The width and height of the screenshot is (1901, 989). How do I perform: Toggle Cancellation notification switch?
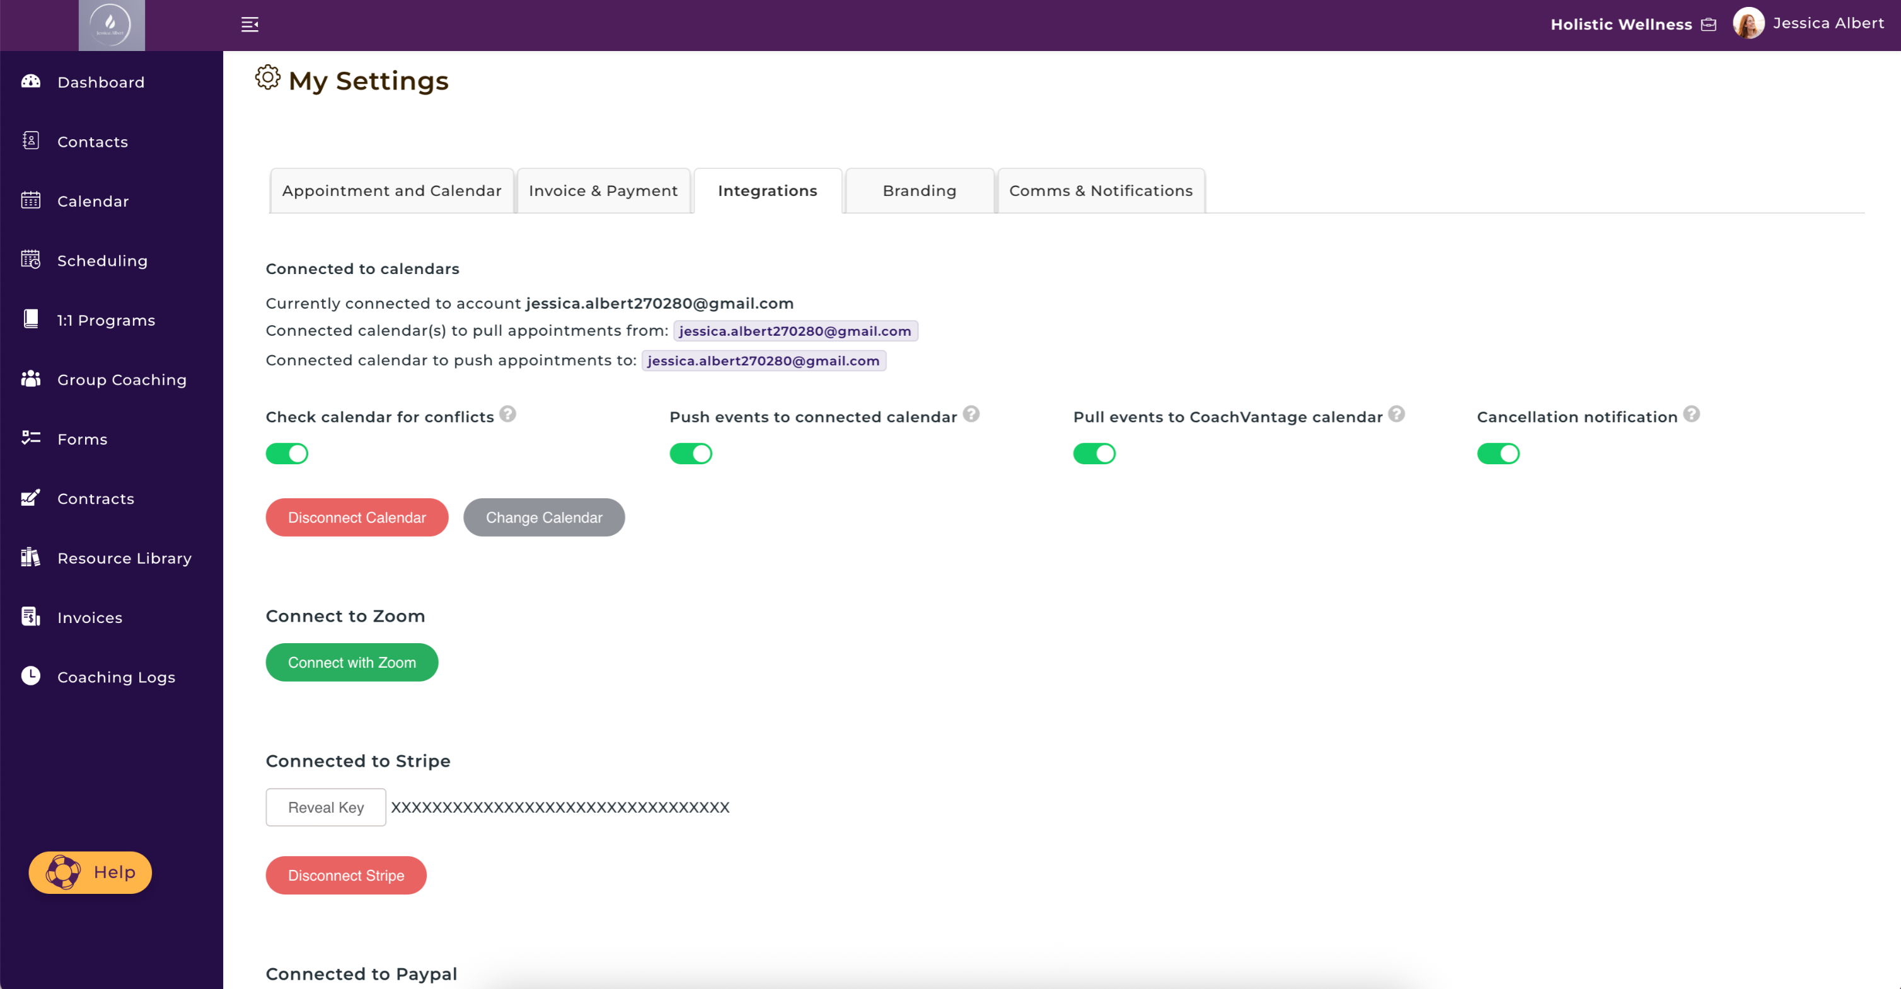click(x=1498, y=454)
